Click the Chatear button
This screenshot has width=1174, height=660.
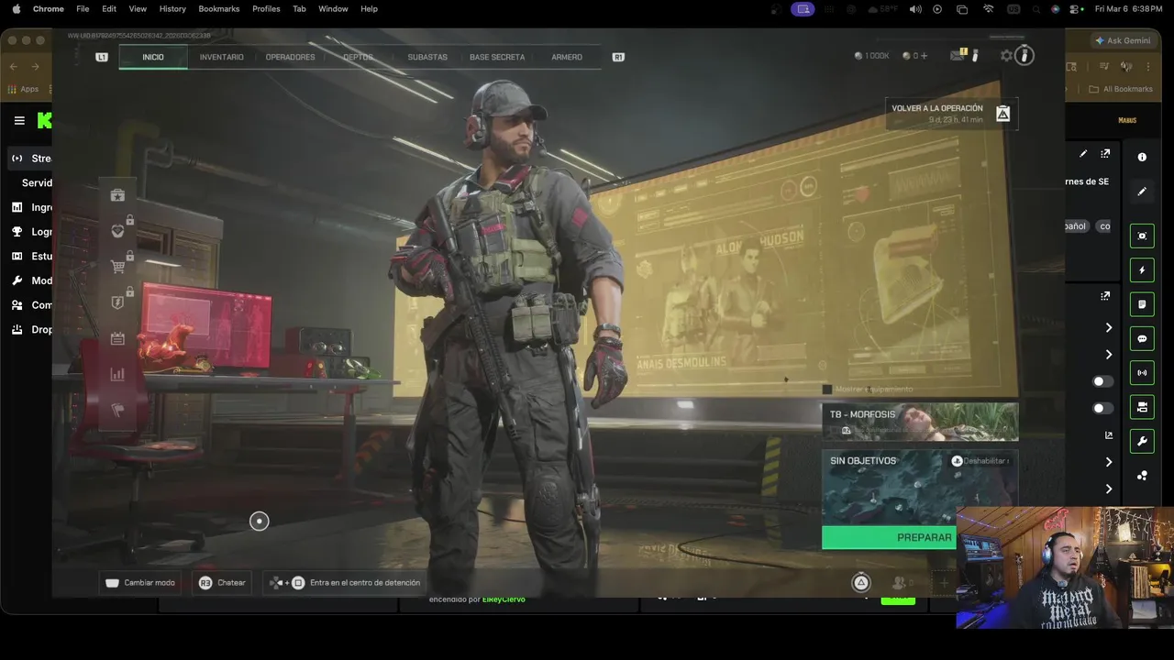point(222,582)
